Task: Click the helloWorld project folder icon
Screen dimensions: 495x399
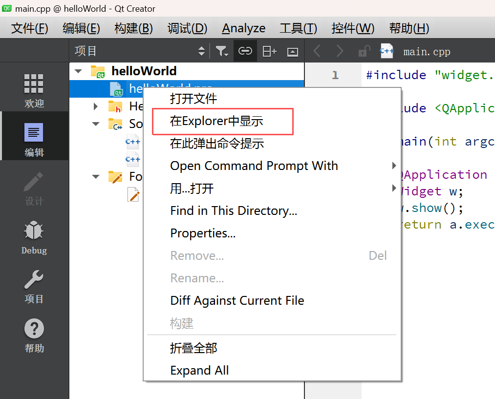Action: pos(98,71)
